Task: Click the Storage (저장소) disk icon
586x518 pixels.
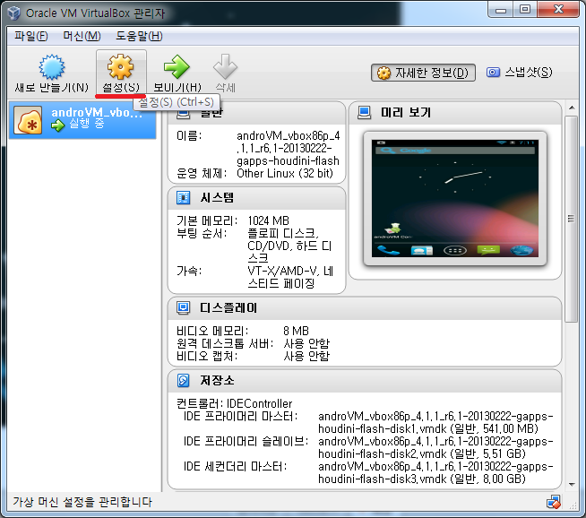Action: coord(183,381)
